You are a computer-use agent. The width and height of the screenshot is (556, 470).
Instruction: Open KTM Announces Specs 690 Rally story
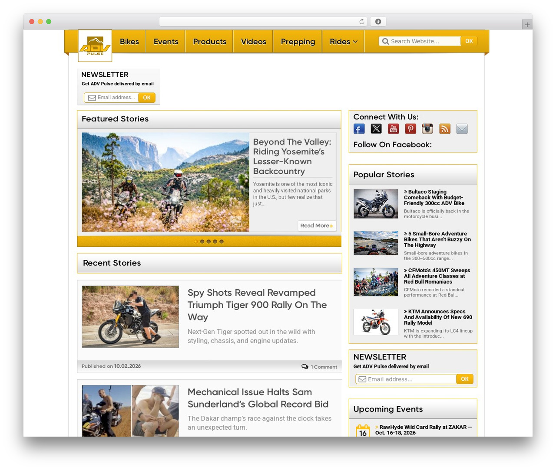(438, 317)
